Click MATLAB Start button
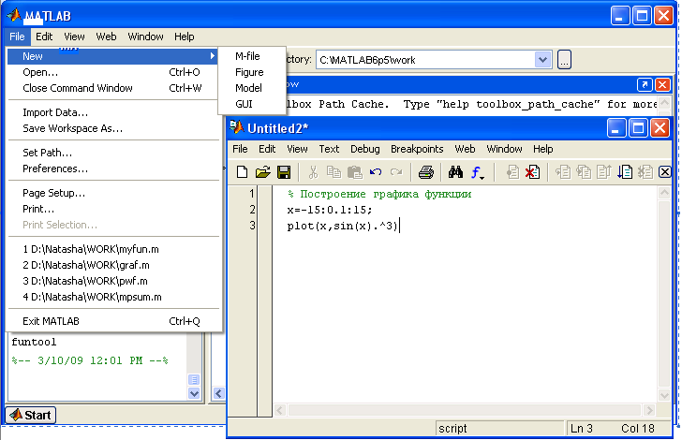The width and height of the screenshot is (682, 440). (x=31, y=416)
